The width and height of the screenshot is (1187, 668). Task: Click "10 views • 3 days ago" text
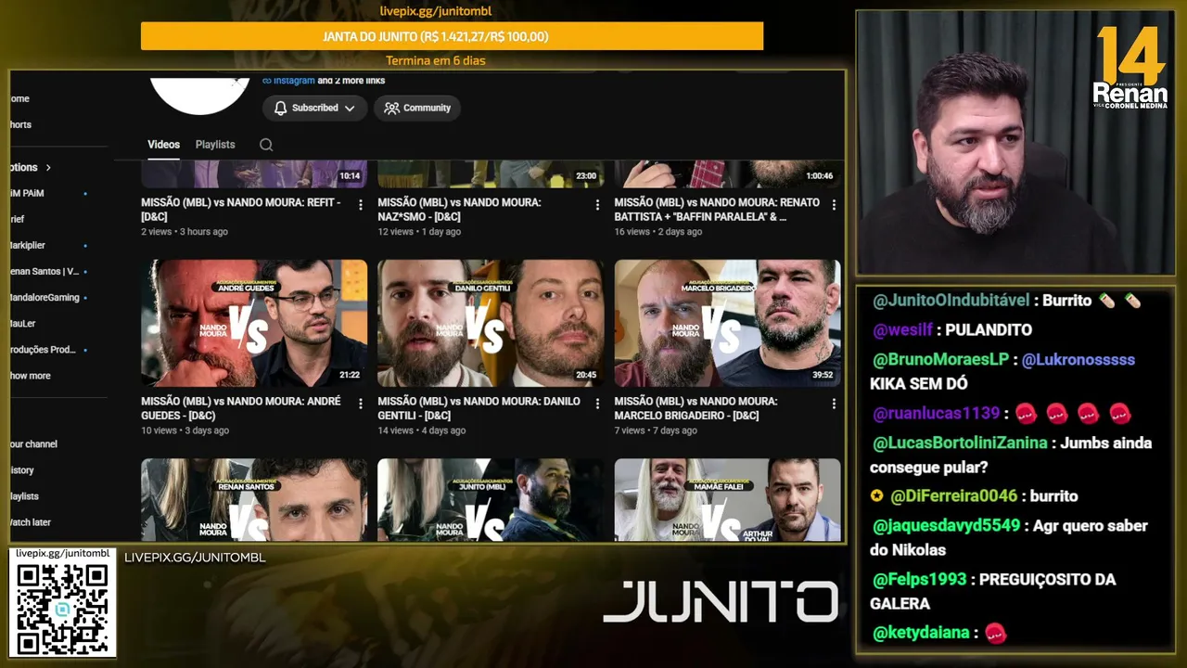(x=185, y=430)
